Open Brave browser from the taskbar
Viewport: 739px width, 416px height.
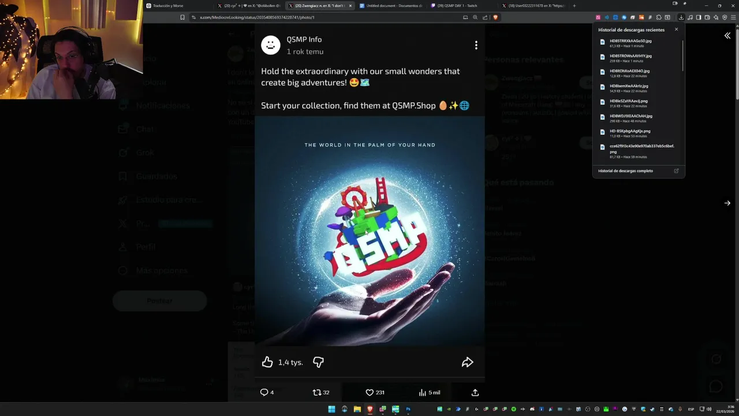pos(370,409)
